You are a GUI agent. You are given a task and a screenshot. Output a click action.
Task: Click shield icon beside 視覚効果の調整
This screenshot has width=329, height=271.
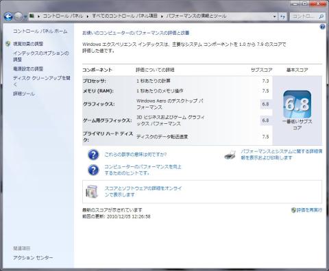(8, 44)
